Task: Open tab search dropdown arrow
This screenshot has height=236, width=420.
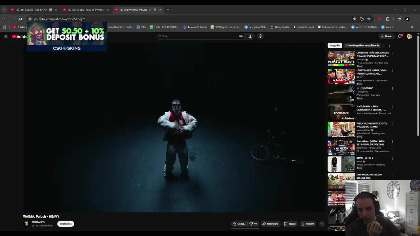Action: (4, 10)
